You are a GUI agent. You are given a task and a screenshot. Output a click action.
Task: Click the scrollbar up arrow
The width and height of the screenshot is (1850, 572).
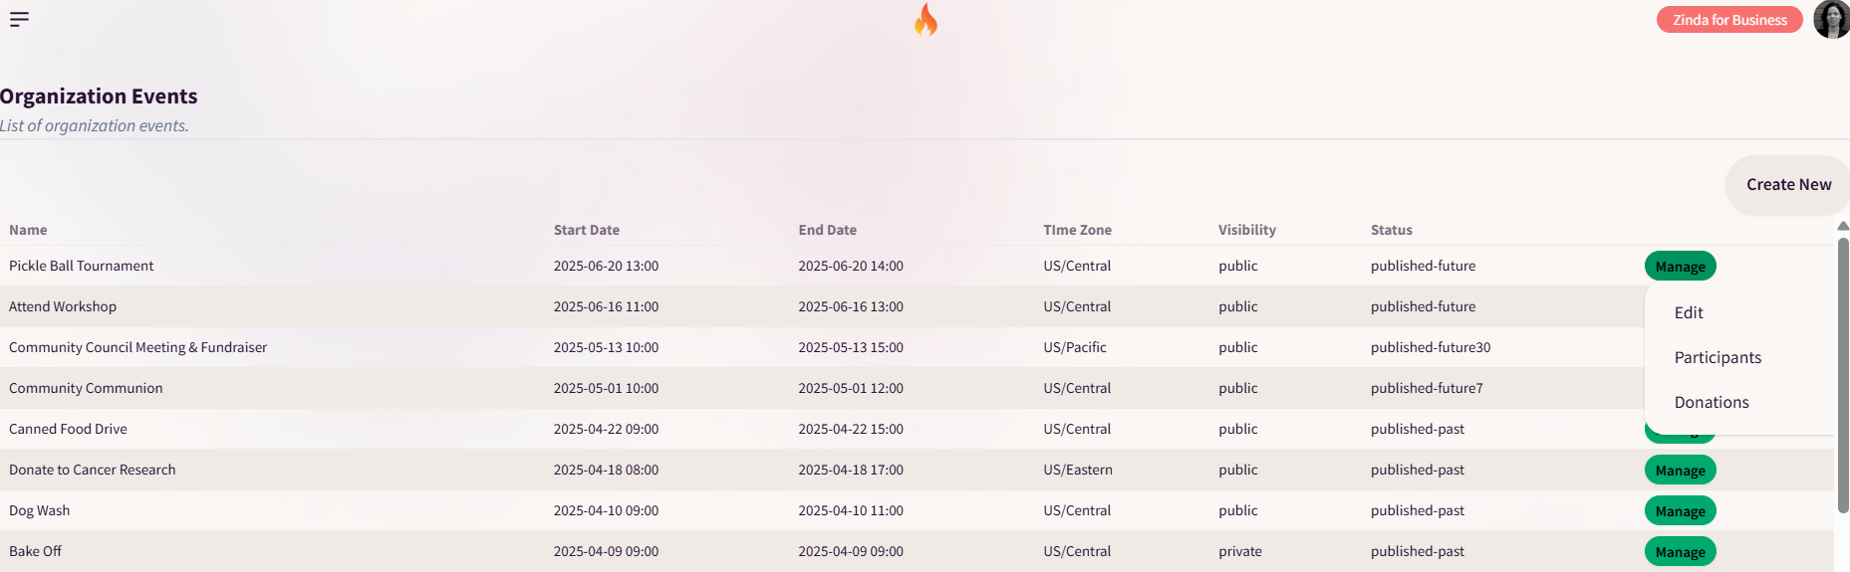click(1843, 227)
